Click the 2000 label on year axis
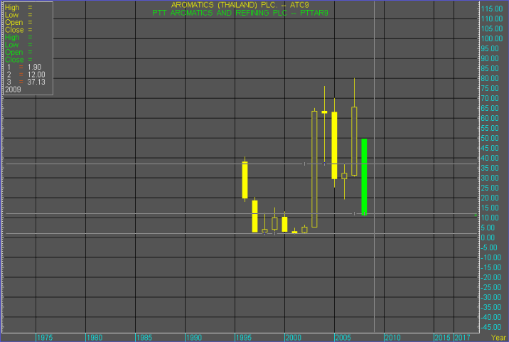This screenshot has height=342, width=509. click(293, 338)
